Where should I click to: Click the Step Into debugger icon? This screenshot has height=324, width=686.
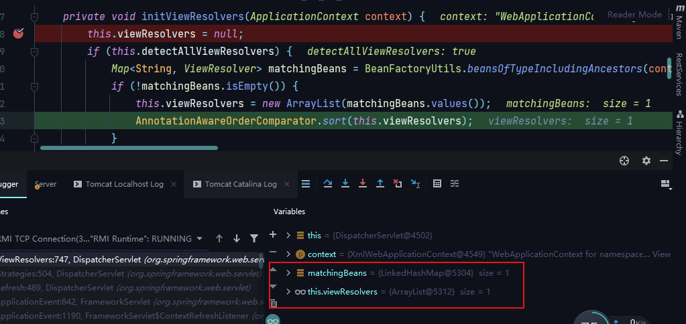pos(345,184)
